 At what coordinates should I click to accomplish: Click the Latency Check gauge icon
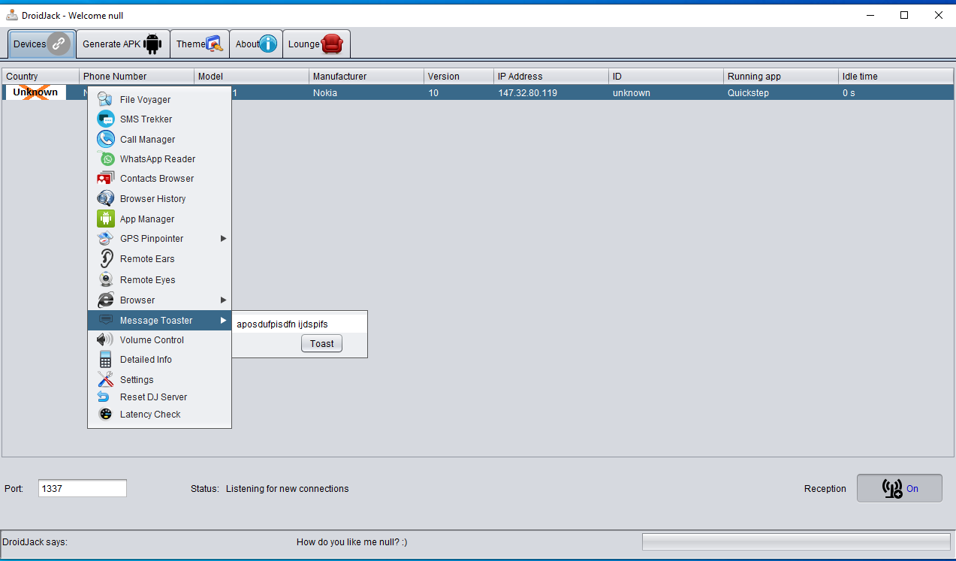click(x=105, y=414)
